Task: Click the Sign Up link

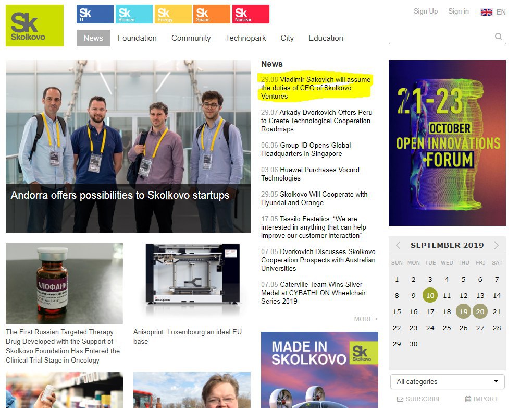Action: pyautogui.click(x=426, y=11)
